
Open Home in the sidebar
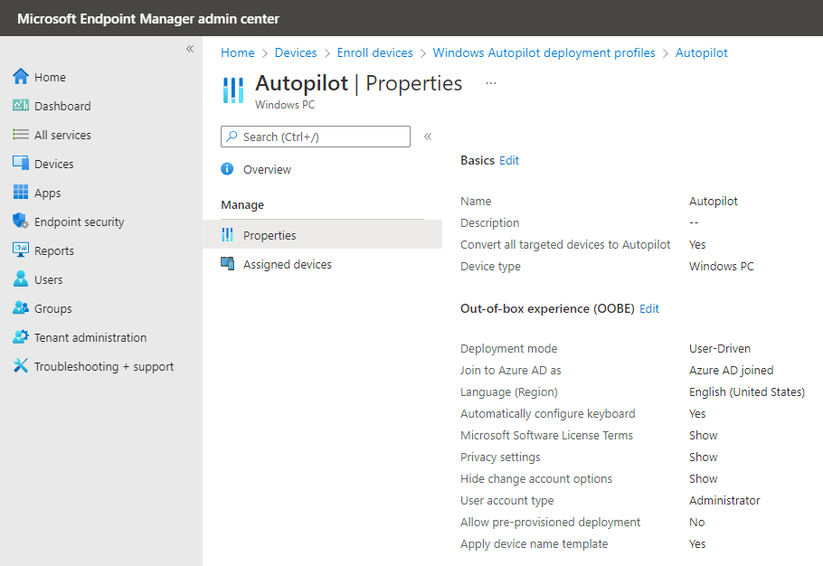(x=50, y=77)
